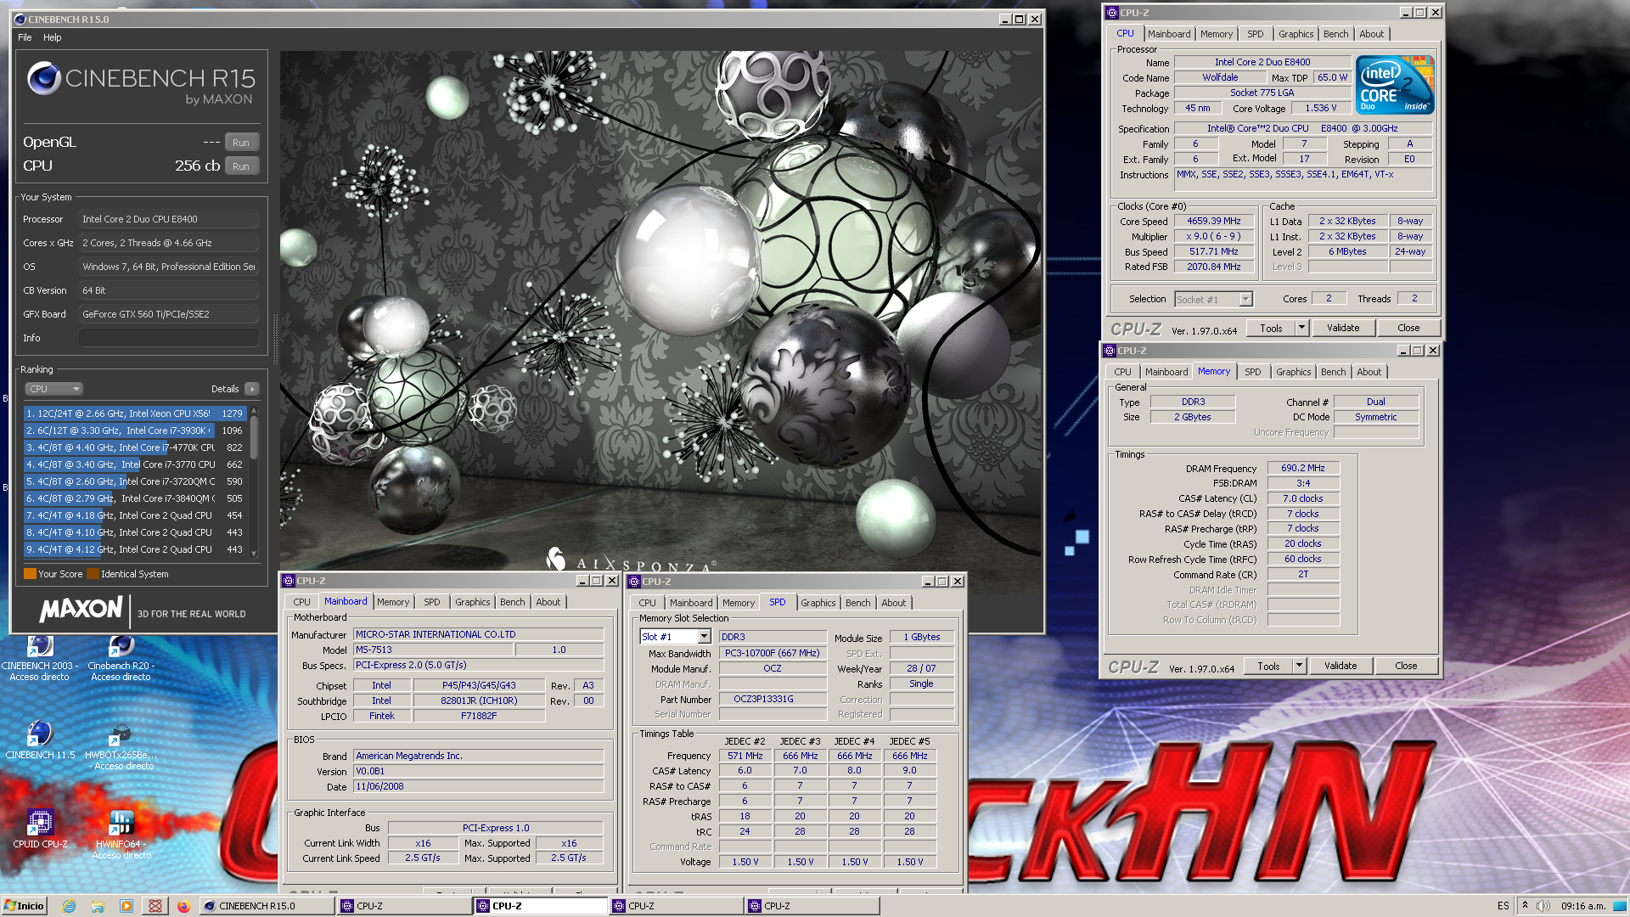Show hidden tray icons chevron
The width and height of the screenshot is (1630, 917).
point(1525,906)
